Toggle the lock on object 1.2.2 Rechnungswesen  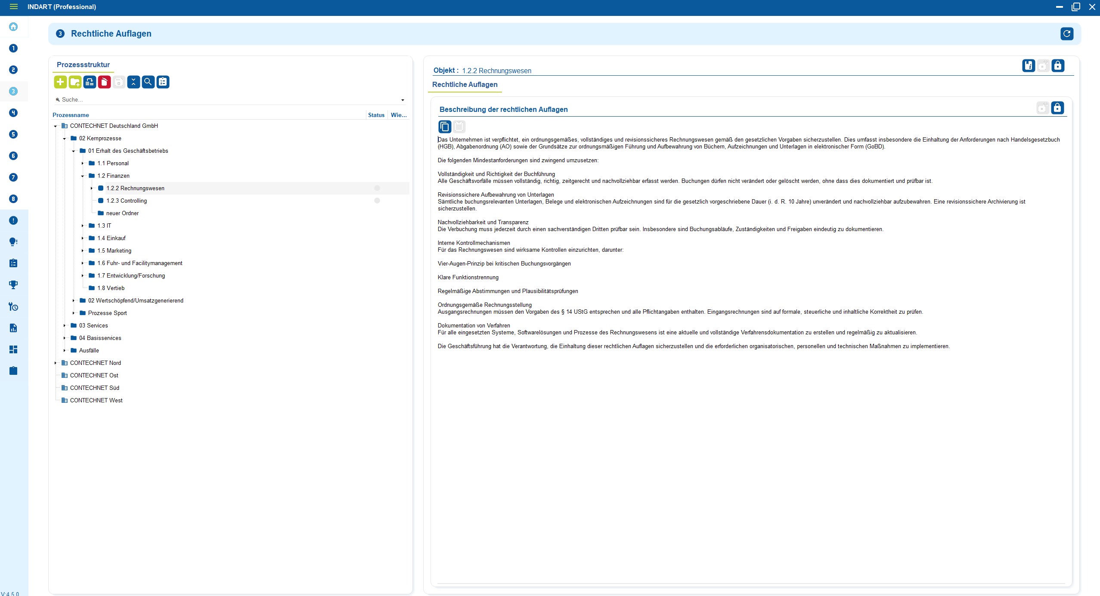point(1057,65)
